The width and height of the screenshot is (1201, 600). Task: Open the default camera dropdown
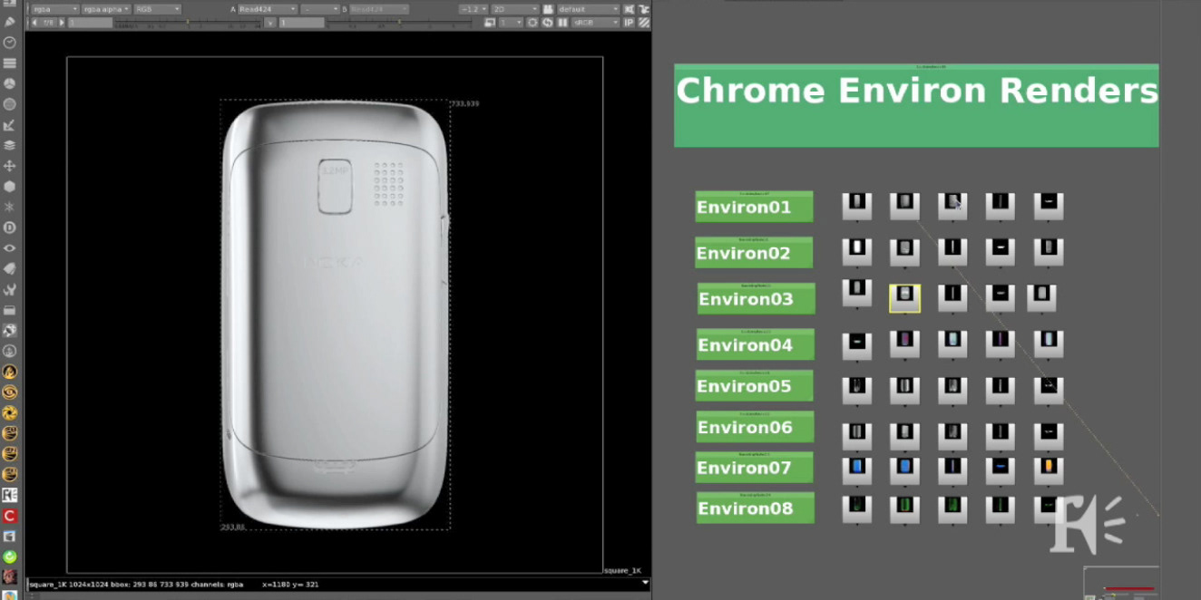pos(589,9)
